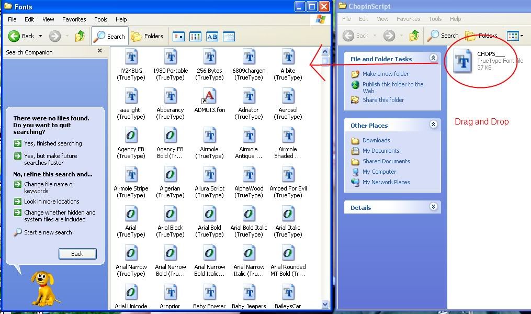The image size is (531, 314).
Task: Toggle the Search button in Fonts toolbar
Action: [109, 36]
